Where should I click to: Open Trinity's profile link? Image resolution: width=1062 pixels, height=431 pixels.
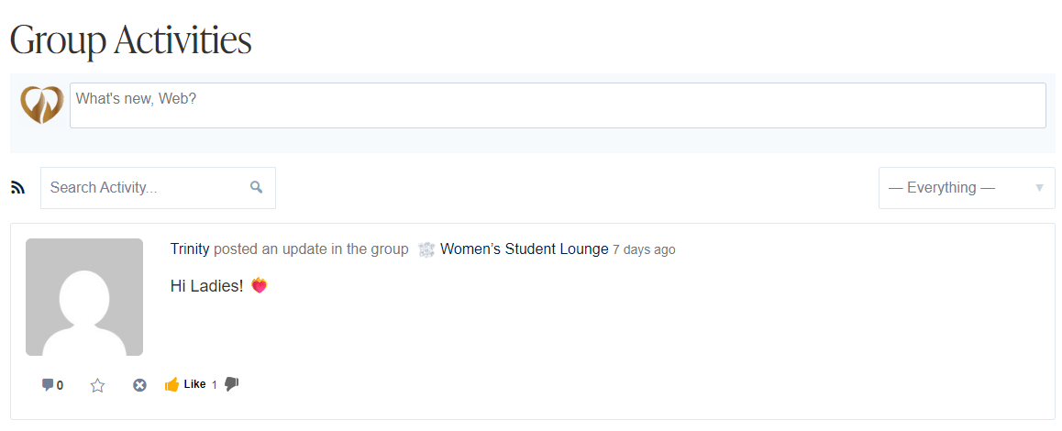tap(190, 249)
